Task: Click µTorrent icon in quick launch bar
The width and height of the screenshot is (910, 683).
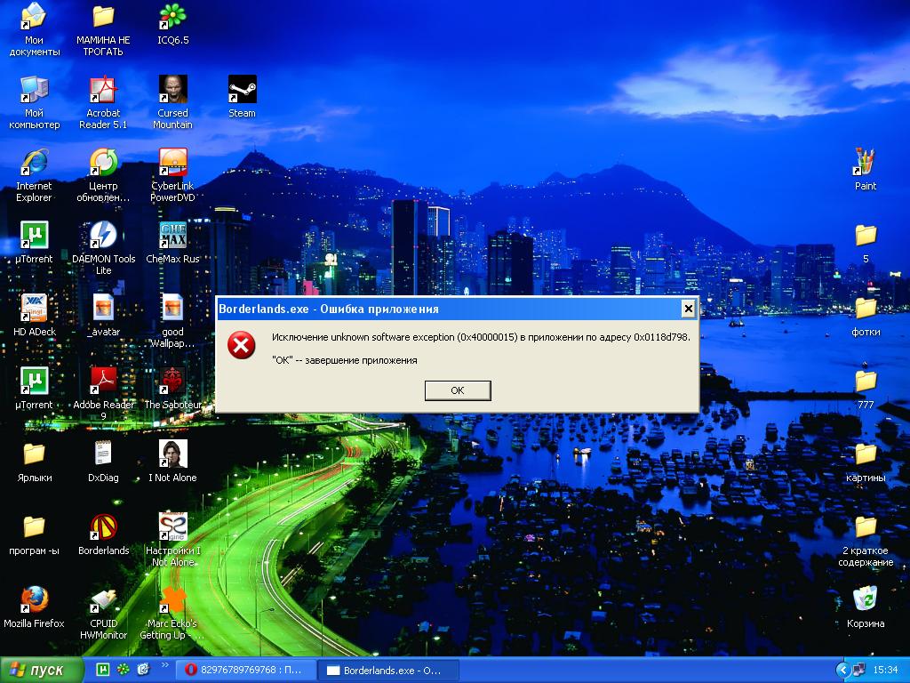Action: click(103, 670)
